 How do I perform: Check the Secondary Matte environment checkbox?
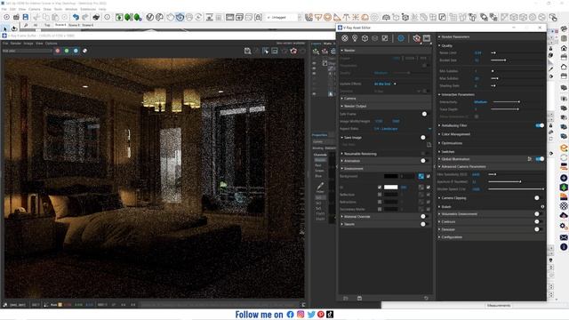pyautogui.click(x=380, y=210)
